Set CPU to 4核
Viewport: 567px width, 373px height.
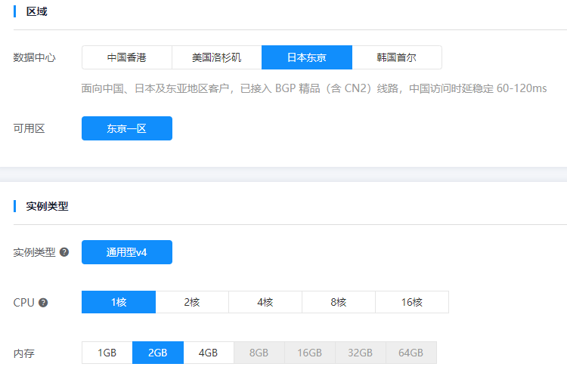(x=265, y=302)
